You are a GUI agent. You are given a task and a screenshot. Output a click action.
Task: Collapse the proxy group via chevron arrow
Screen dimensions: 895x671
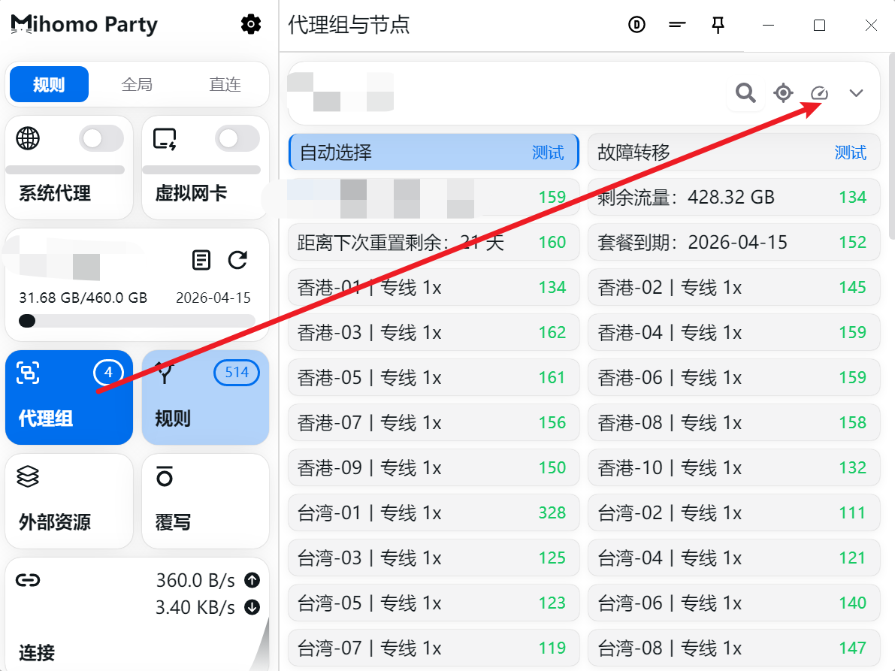[x=856, y=93]
